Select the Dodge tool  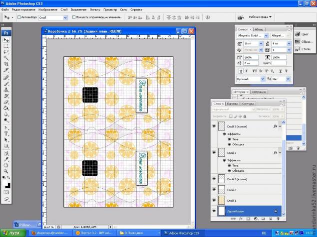click(x=6, y=120)
